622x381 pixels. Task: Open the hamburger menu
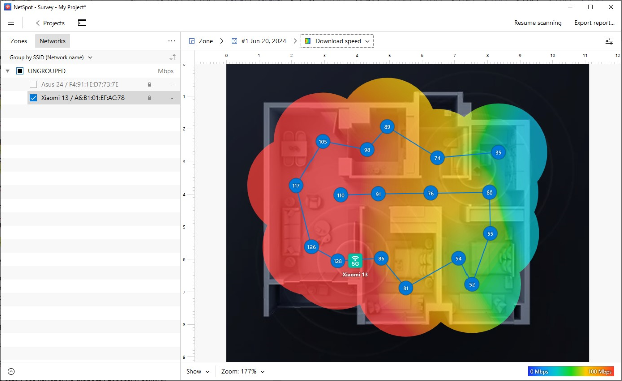tap(11, 23)
